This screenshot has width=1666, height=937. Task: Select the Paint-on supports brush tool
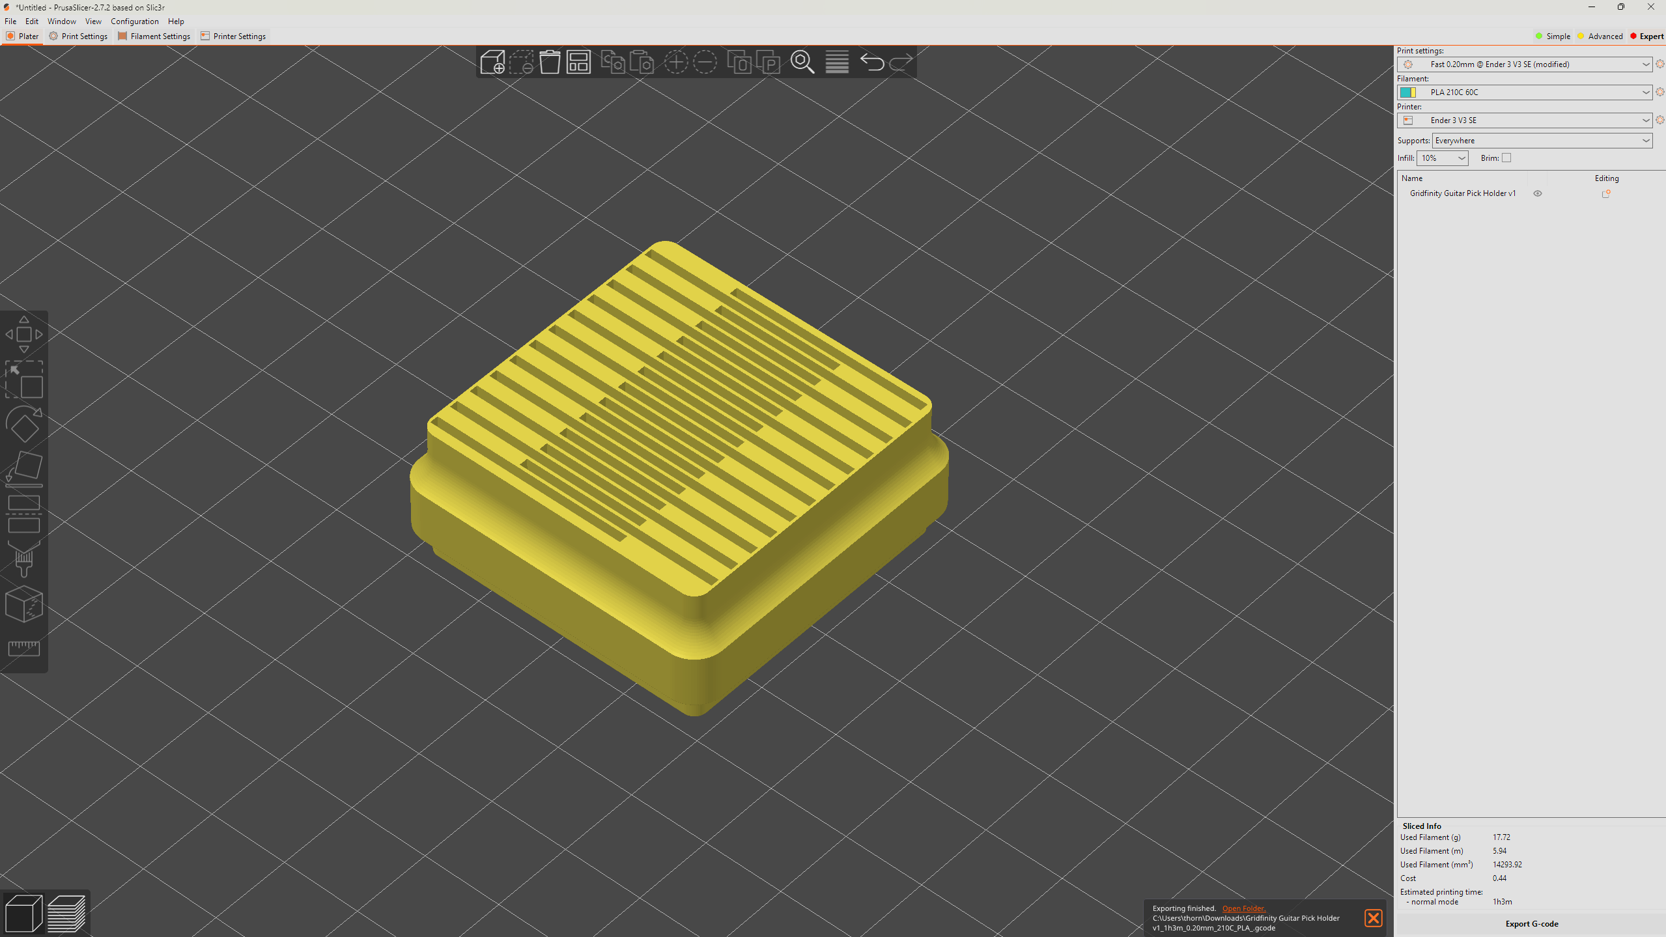pos(24,558)
